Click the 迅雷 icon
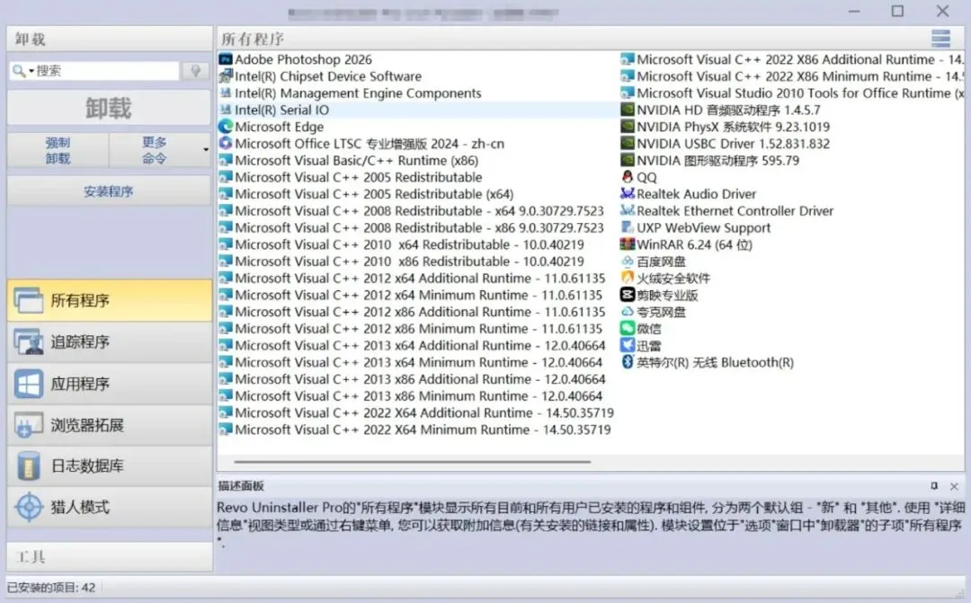The image size is (971, 603). tap(628, 345)
